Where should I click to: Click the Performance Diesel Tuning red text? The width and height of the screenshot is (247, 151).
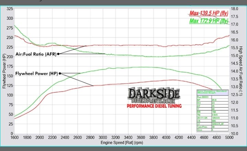tap(153, 106)
